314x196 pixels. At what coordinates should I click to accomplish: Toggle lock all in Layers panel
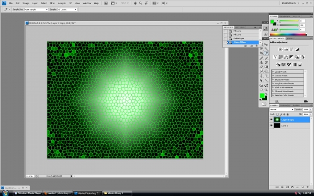click(x=287, y=114)
